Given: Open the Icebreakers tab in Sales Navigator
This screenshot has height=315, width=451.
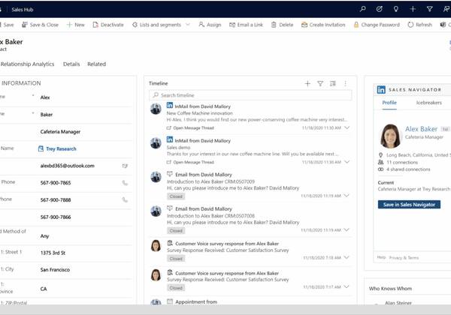Looking at the screenshot, I should click(x=429, y=102).
